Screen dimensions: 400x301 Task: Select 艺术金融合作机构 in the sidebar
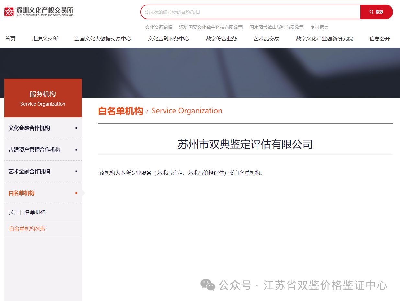pos(43,171)
